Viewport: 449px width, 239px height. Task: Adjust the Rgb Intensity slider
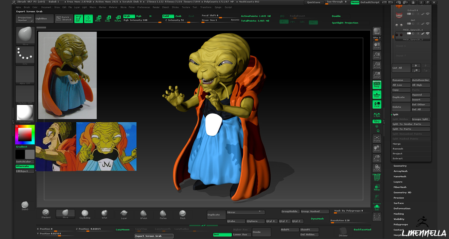point(142,21)
